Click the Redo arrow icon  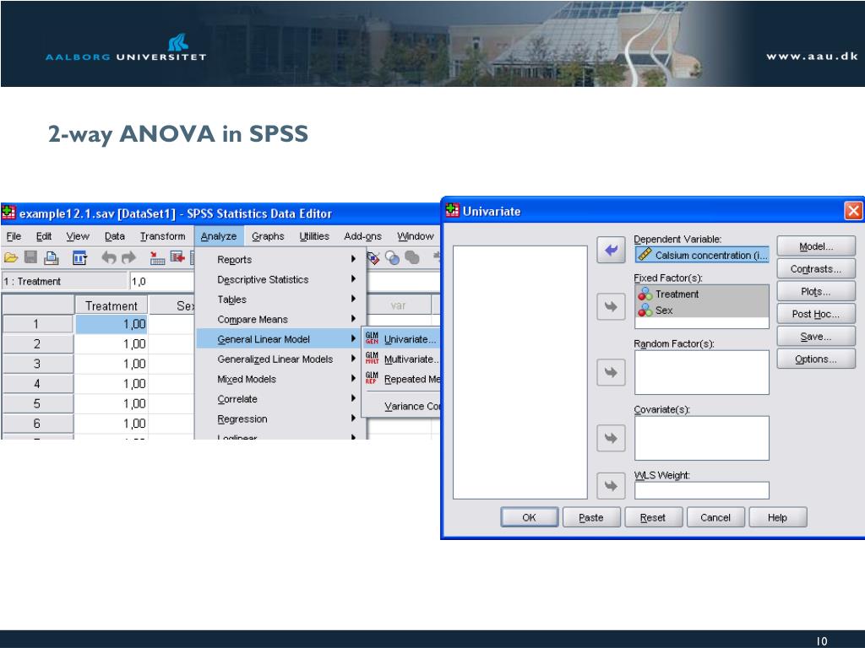point(128,257)
